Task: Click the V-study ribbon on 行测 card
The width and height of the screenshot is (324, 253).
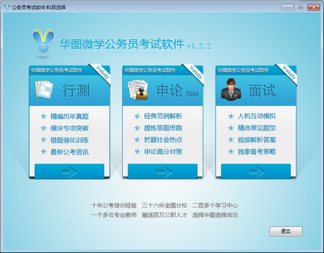Action: click(103, 72)
